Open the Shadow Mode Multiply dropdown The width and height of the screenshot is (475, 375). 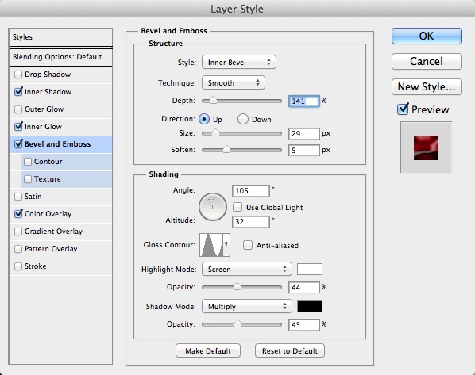(247, 306)
